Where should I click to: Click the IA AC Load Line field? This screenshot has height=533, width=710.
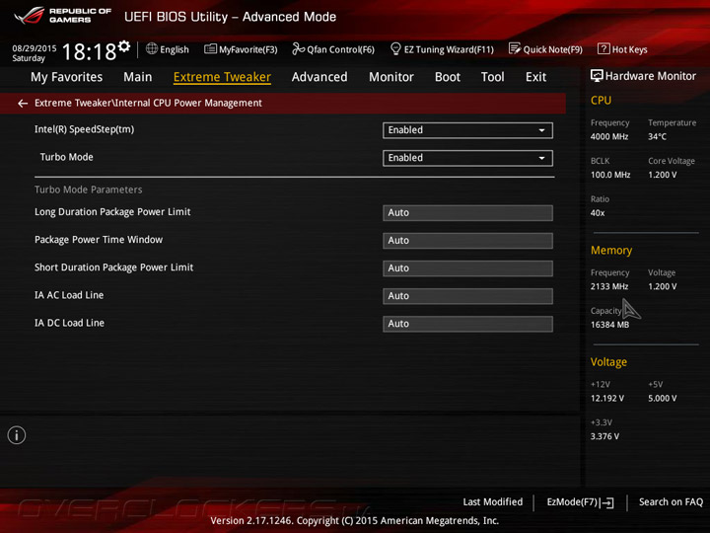click(x=467, y=296)
